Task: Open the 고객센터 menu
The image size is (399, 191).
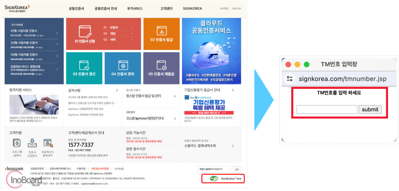Action: pos(166,8)
